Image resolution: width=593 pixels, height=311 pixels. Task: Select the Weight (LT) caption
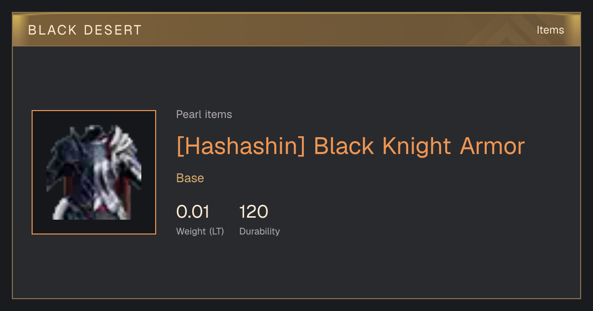[200, 231]
